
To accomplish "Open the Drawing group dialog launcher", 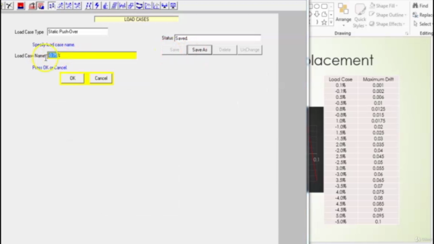I will pos(407,33).
